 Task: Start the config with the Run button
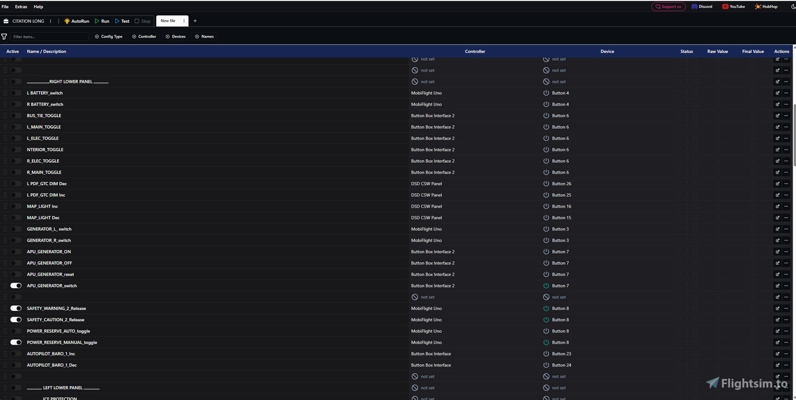102,21
